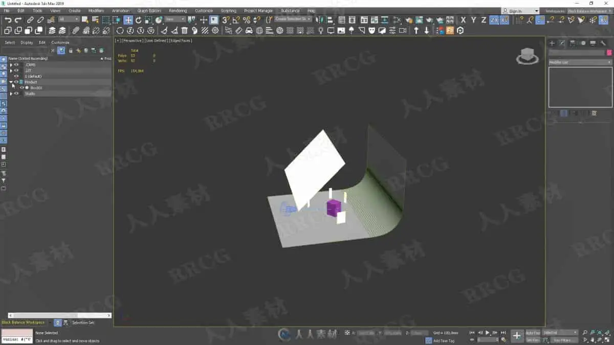This screenshot has height=345, width=614.
Task: Click the Scene Explorer search field
Action: click(x=27, y=50)
